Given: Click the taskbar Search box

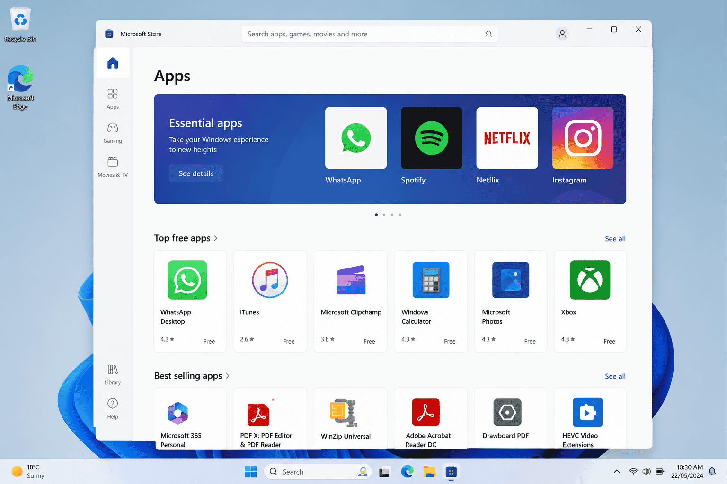Looking at the screenshot, I should pyautogui.click(x=318, y=472).
